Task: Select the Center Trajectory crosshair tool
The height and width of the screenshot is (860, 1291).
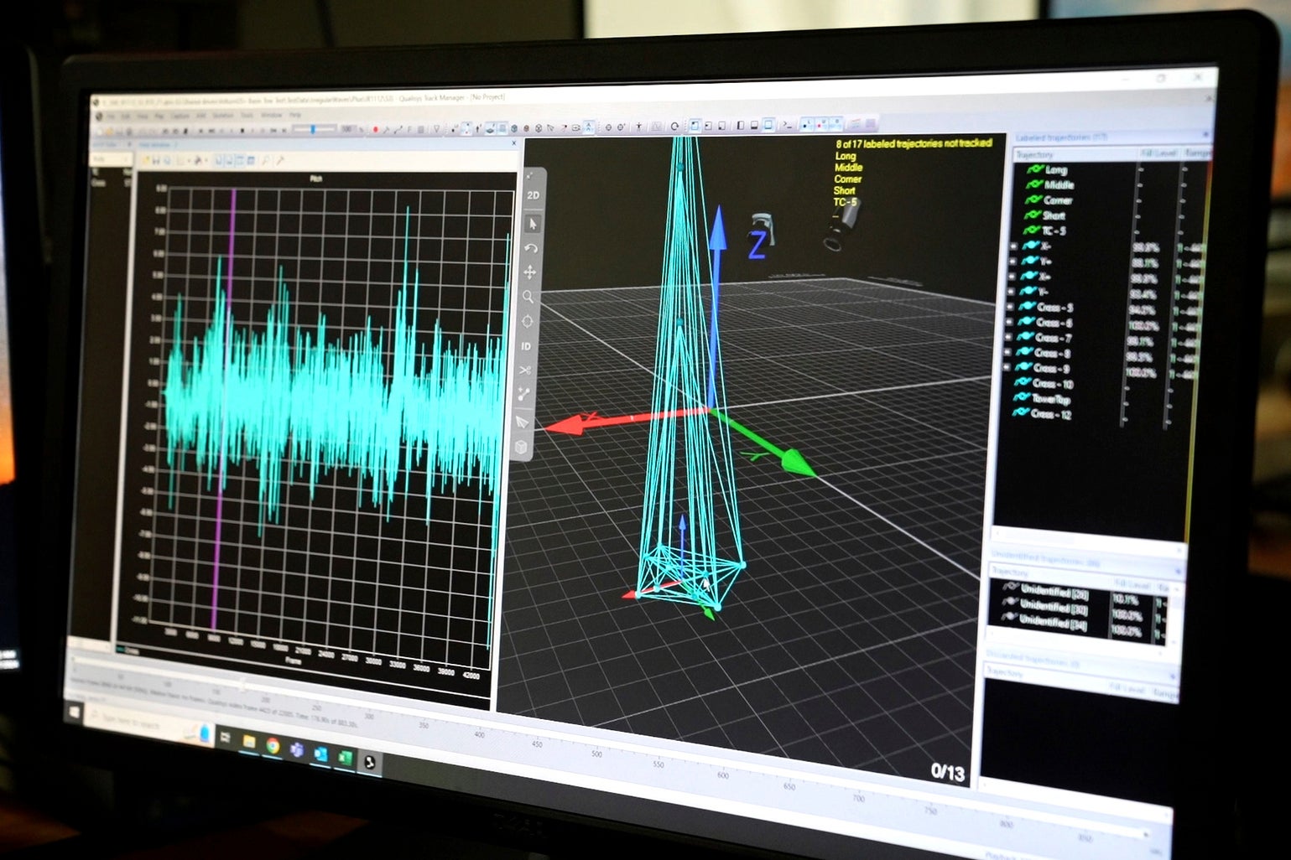Action: (528, 321)
